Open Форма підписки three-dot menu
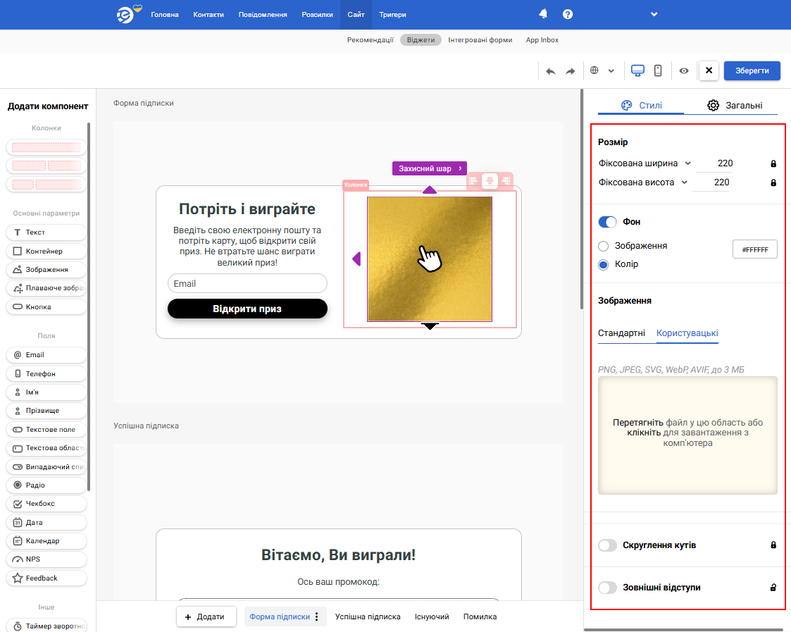The width and height of the screenshot is (791, 632). (317, 617)
